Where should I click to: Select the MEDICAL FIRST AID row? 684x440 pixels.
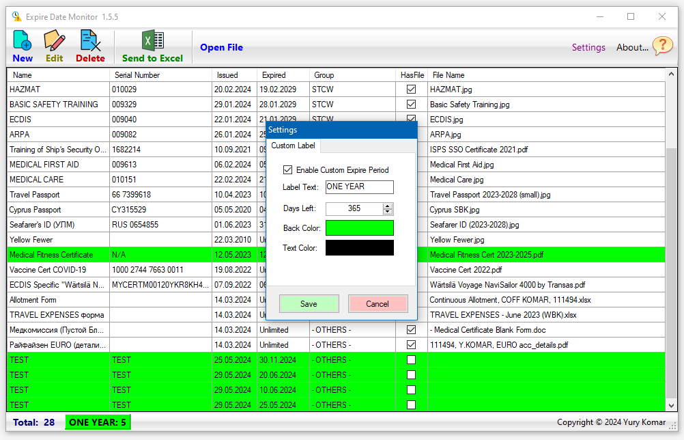tap(336, 165)
